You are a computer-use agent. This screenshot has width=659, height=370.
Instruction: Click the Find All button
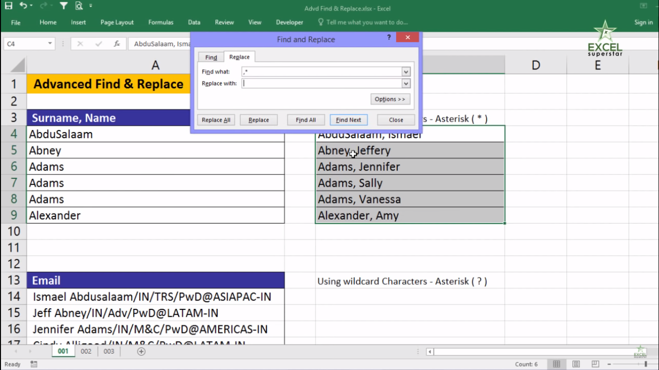pos(306,120)
